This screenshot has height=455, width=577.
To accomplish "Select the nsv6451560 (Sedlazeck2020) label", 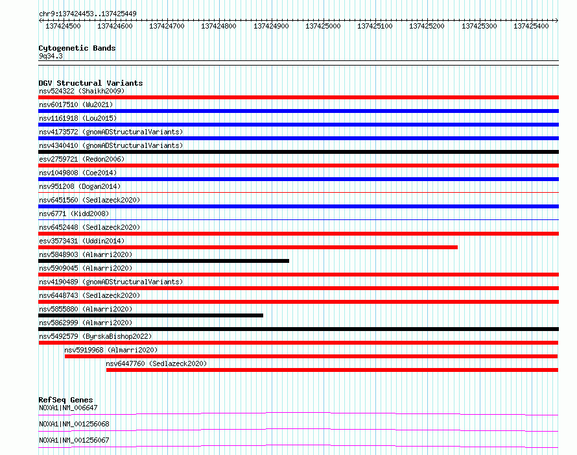I will point(89,200).
